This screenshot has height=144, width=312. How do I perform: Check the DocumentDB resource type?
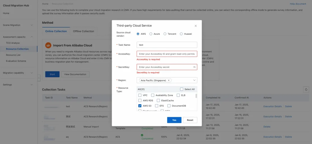coord(169,106)
